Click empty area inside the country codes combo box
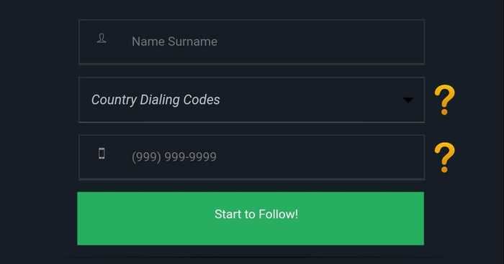Image resolution: width=504 pixels, height=264 pixels. click(309, 100)
